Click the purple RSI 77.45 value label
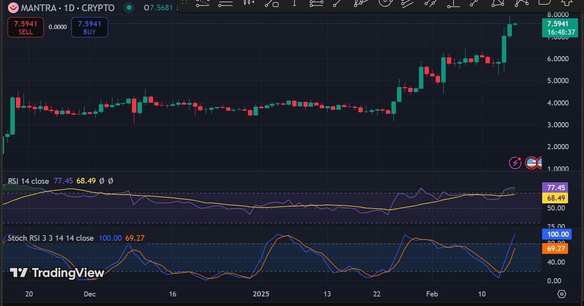This screenshot has height=306, width=584. click(555, 187)
